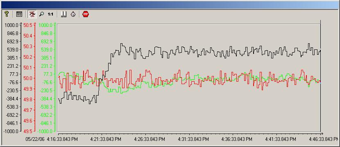The width and height of the screenshot is (340, 147).
Task: Click the black axis value -1000.0
Action: [x=11, y=131]
